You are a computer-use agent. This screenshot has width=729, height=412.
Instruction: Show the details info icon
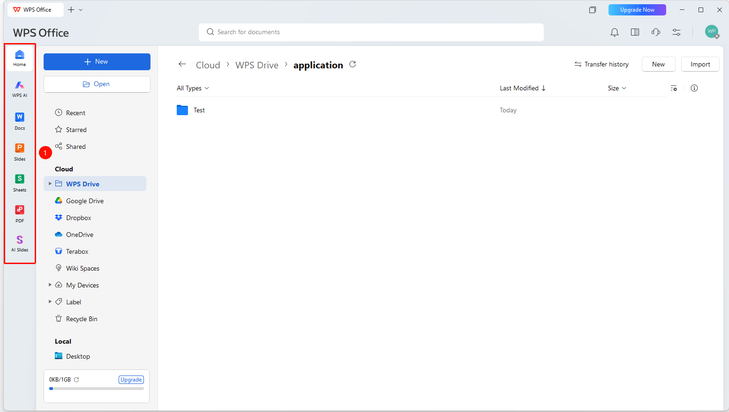pos(694,88)
